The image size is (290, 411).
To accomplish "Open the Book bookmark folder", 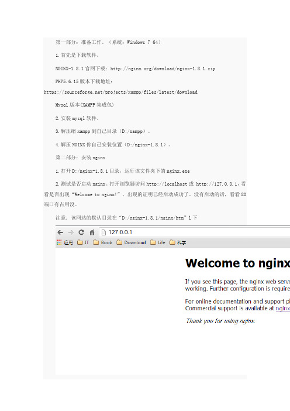I will [x=102, y=242].
